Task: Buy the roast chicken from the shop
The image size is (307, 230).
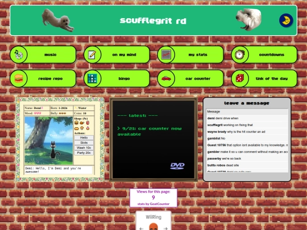Action: (x=82, y=123)
